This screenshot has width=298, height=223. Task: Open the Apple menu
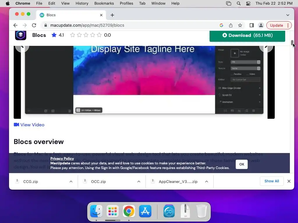pos(8,3)
